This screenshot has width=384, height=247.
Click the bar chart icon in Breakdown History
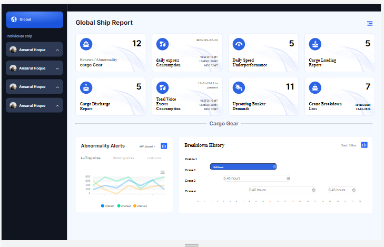point(364,145)
